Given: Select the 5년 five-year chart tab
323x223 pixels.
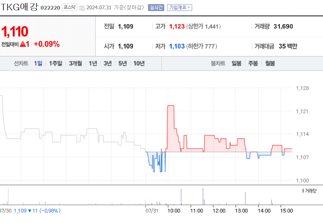Looking at the screenshot, I should coord(122,63).
